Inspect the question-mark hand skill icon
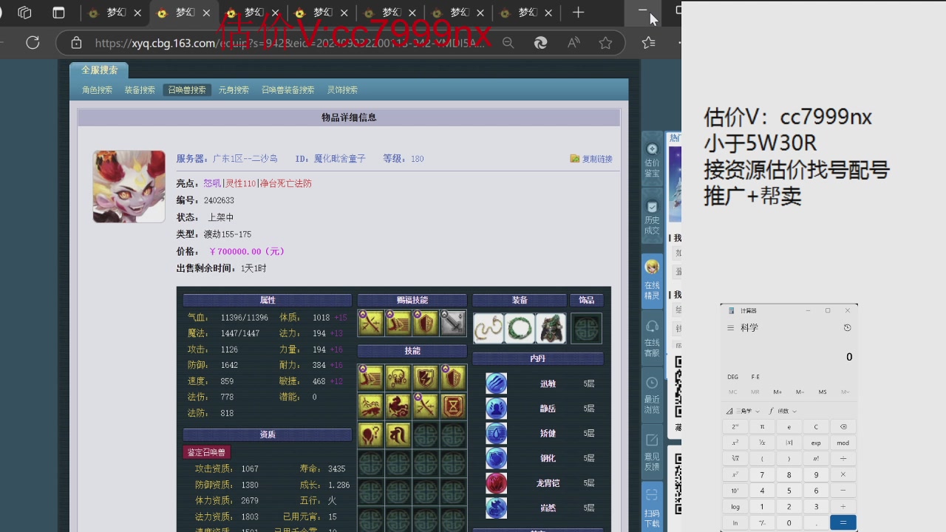The height and width of the screenshot is (532, 946). (370, 434)
